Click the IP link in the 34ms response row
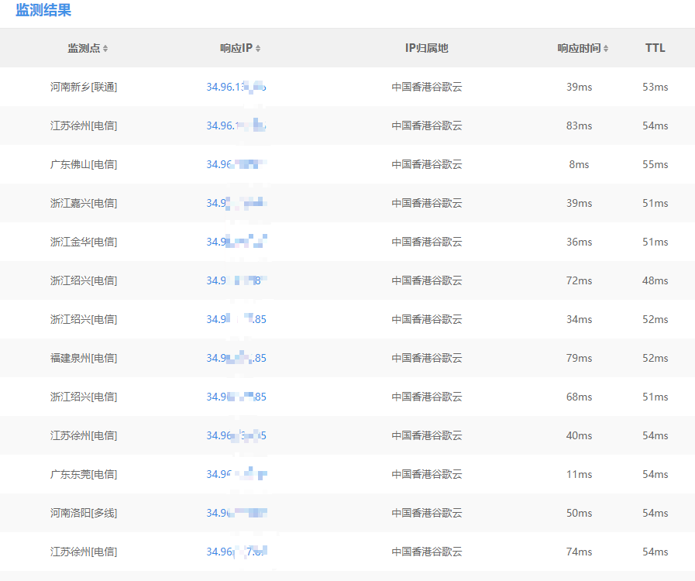The width and height of the screenshot is (695, 581). (x=236, y=319)
